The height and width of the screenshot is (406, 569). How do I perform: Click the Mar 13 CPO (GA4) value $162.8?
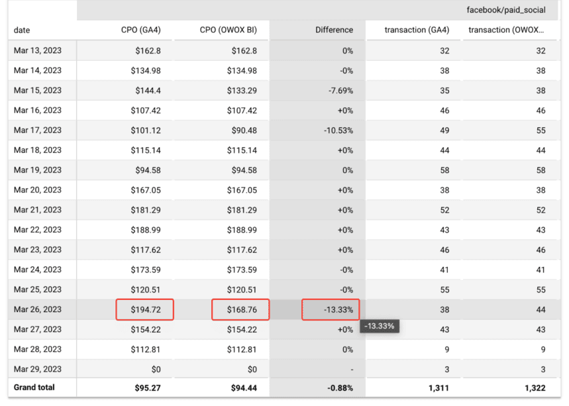point(148,51)
